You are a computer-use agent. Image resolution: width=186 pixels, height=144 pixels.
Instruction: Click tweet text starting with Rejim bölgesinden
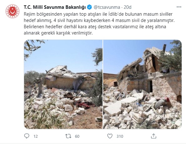click(98, 14)
